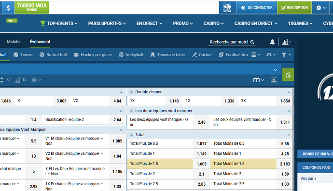
Task: Open the market list view dropdown
Action: (36, 80)
